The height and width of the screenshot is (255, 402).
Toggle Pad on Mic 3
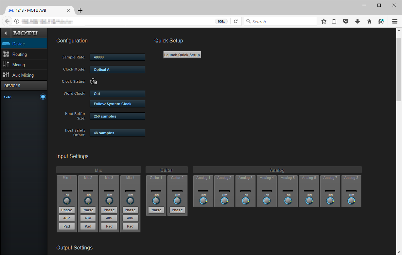pos(109,226)
